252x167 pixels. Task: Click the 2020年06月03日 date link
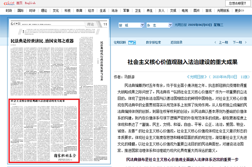[225, 77]
